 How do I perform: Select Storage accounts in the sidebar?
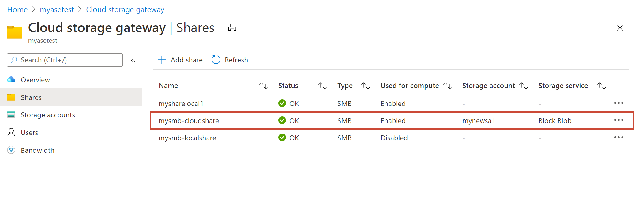coord(48,115)
